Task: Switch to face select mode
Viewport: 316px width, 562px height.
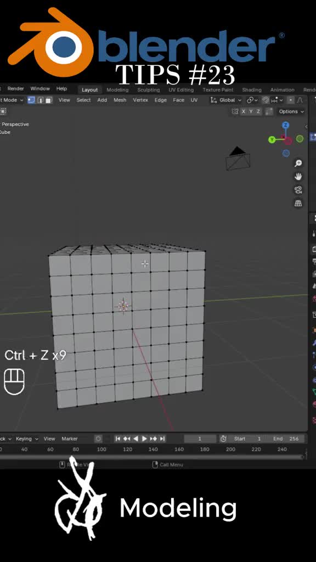Action: tap(49, 100)
